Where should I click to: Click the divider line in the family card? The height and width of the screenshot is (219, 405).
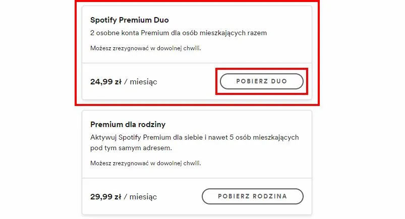pos(197,178)
